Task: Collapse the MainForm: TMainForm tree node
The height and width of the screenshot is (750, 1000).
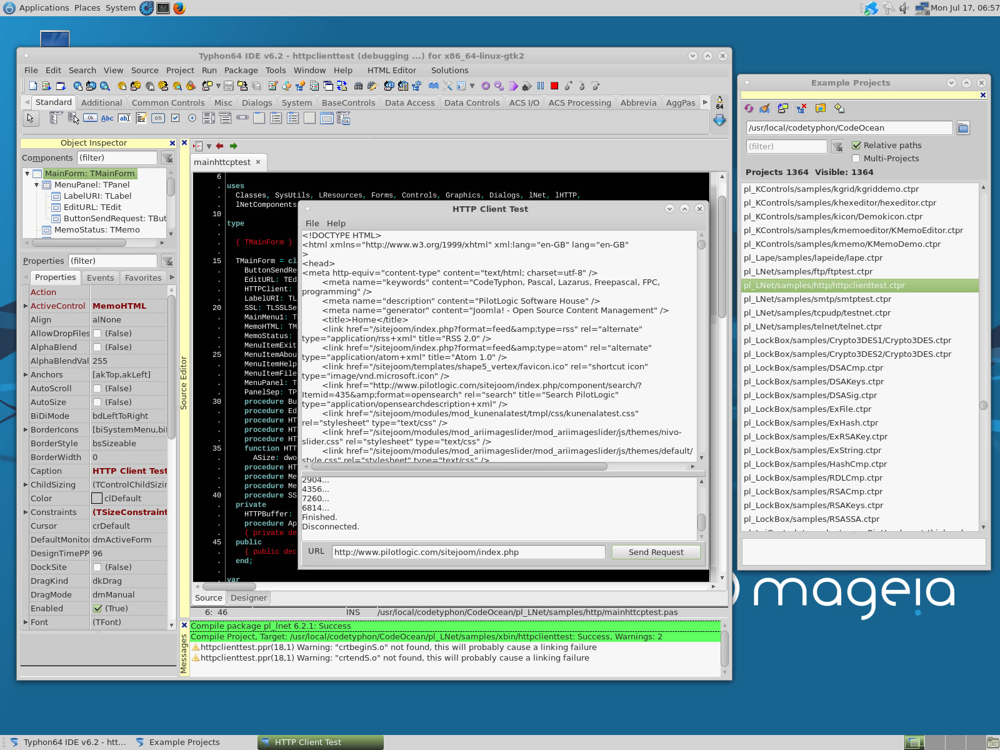Action: [x=27, y=174]
